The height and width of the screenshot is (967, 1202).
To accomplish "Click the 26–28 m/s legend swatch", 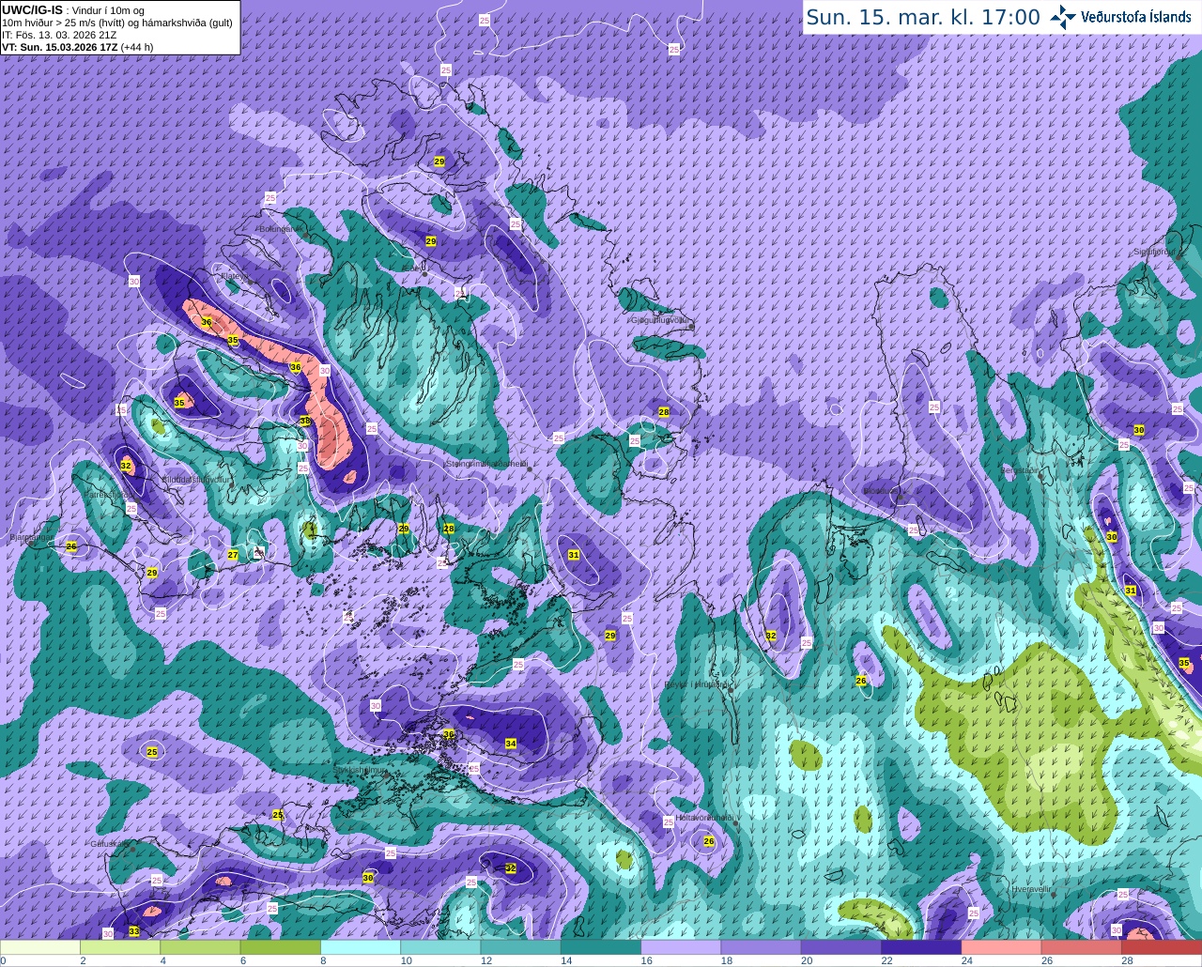I will coord(1082,947).
